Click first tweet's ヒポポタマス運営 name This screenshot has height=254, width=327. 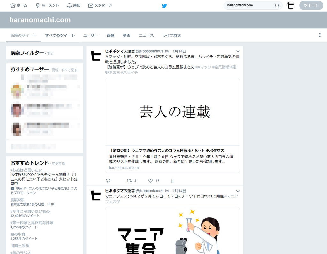coord(120,51)
